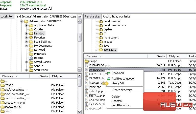Viewport: 196px width, 114px height.
Task: Select the NetHood folder icon
Action: click(31, 50)
